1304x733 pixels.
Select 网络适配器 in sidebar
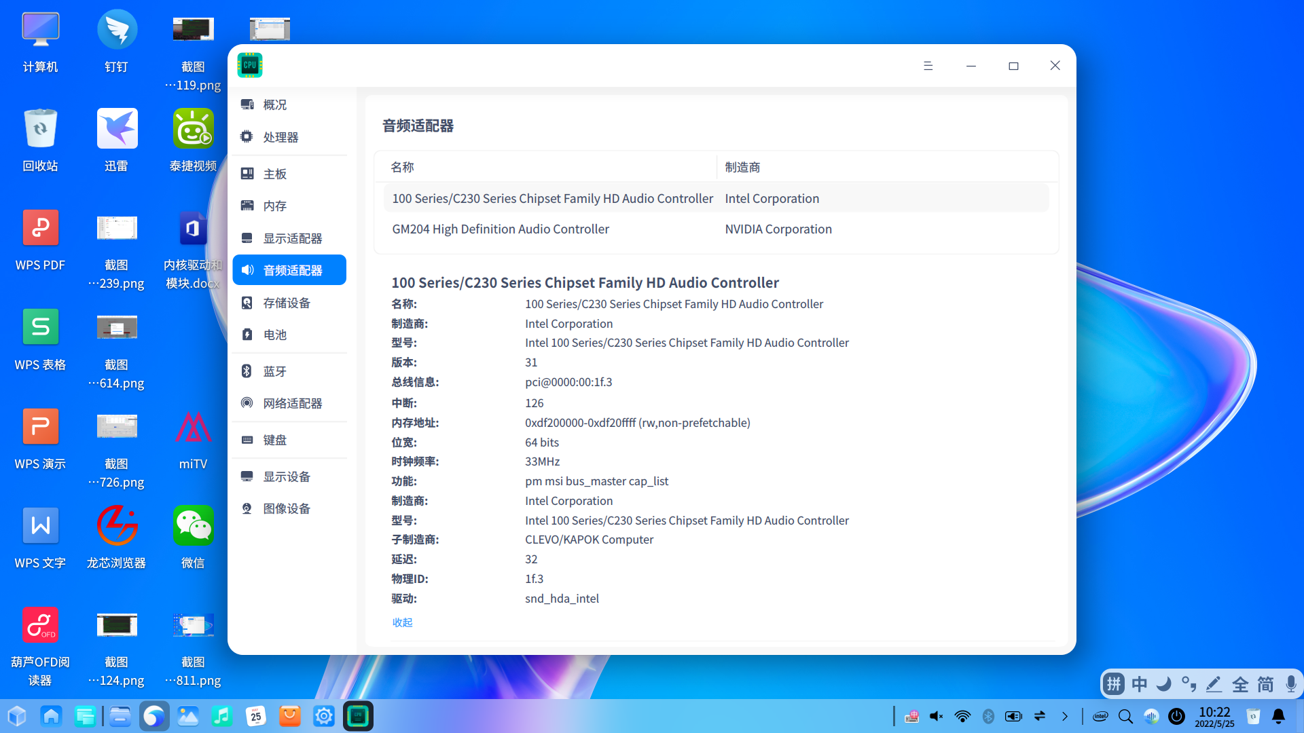pos(289,403)
